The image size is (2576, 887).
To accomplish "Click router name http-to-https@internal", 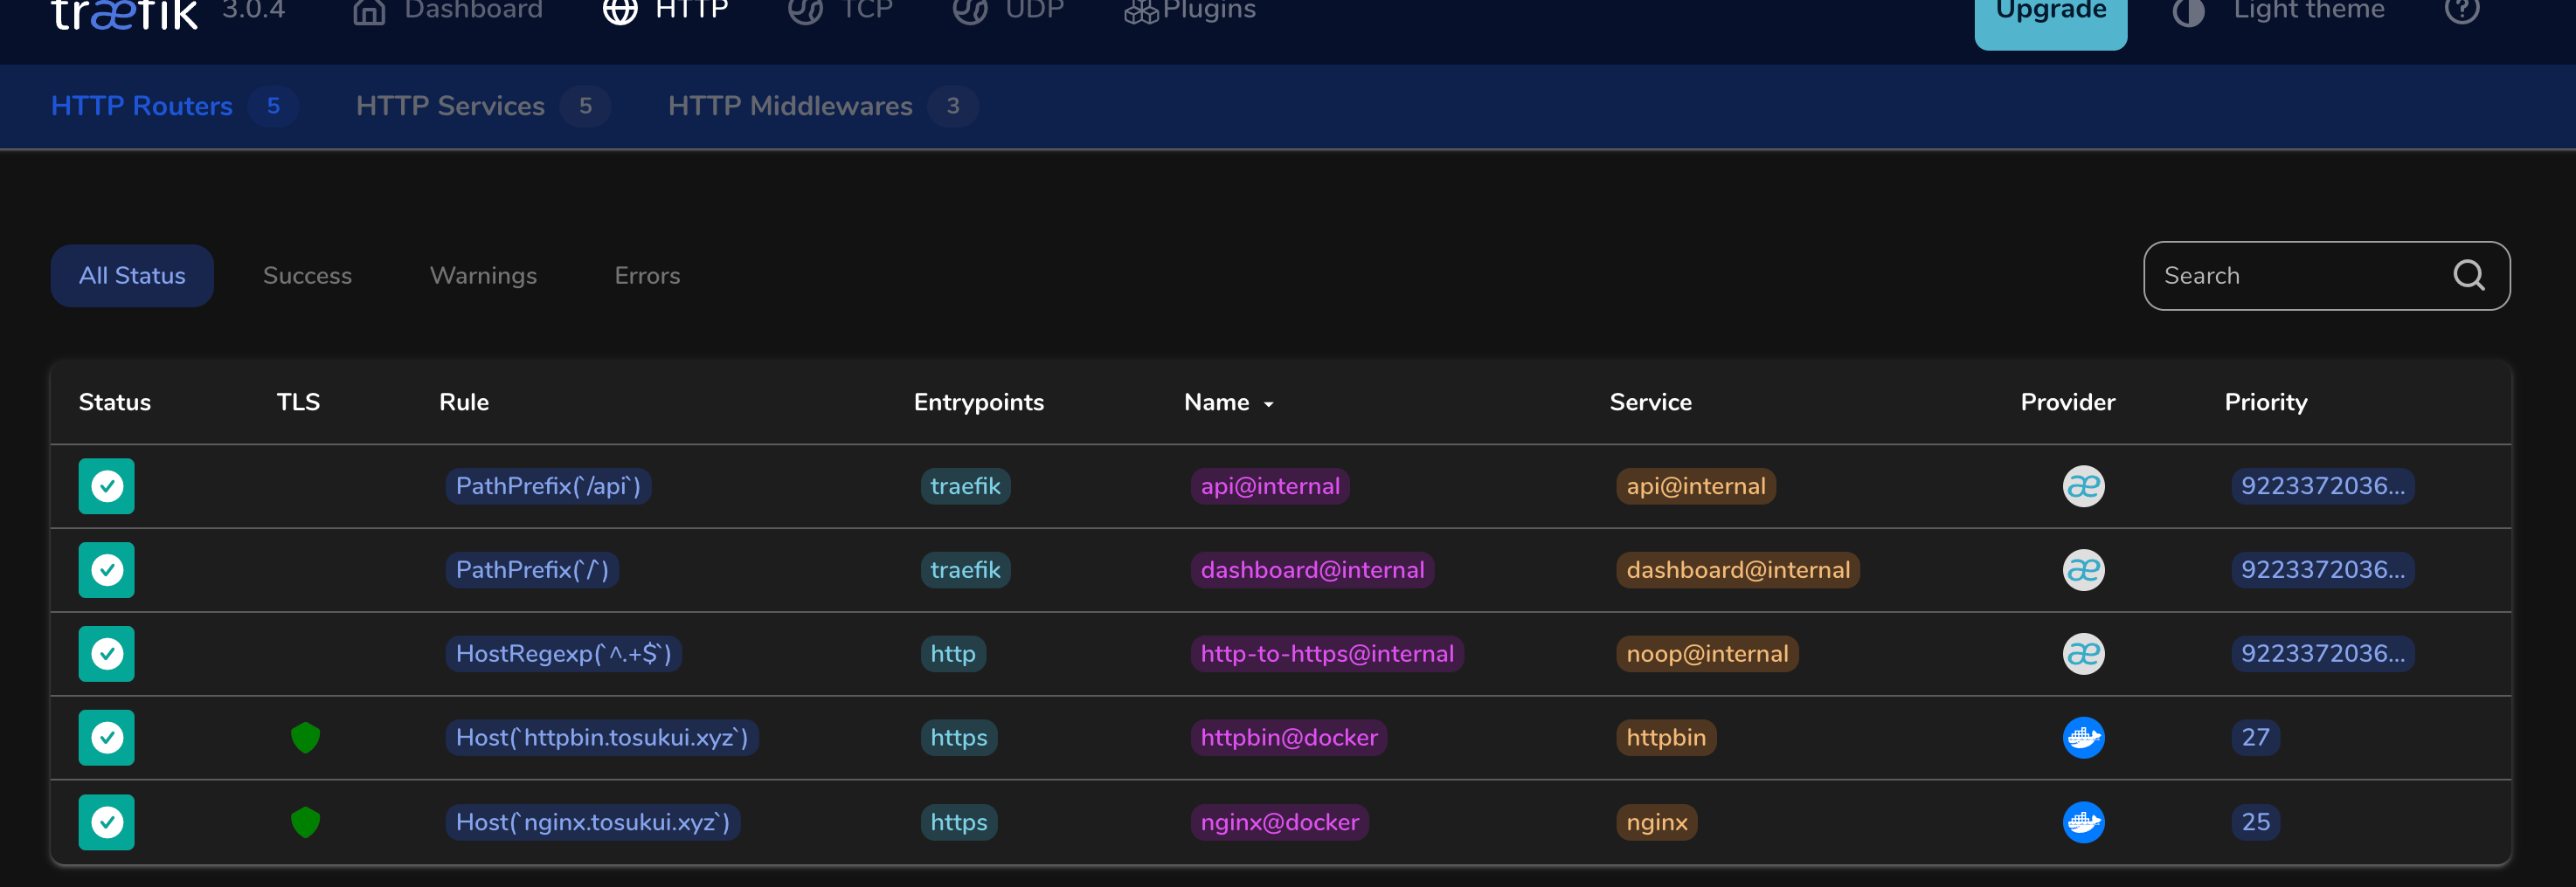I will (x=1327, y=654).
